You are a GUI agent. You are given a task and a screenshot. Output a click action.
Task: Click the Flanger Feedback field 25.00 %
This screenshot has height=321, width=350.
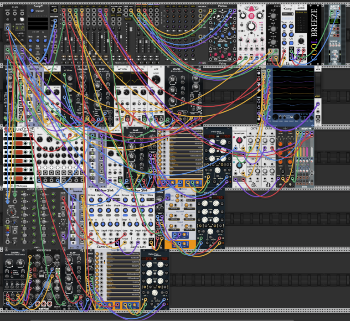(x=123, y=283)
